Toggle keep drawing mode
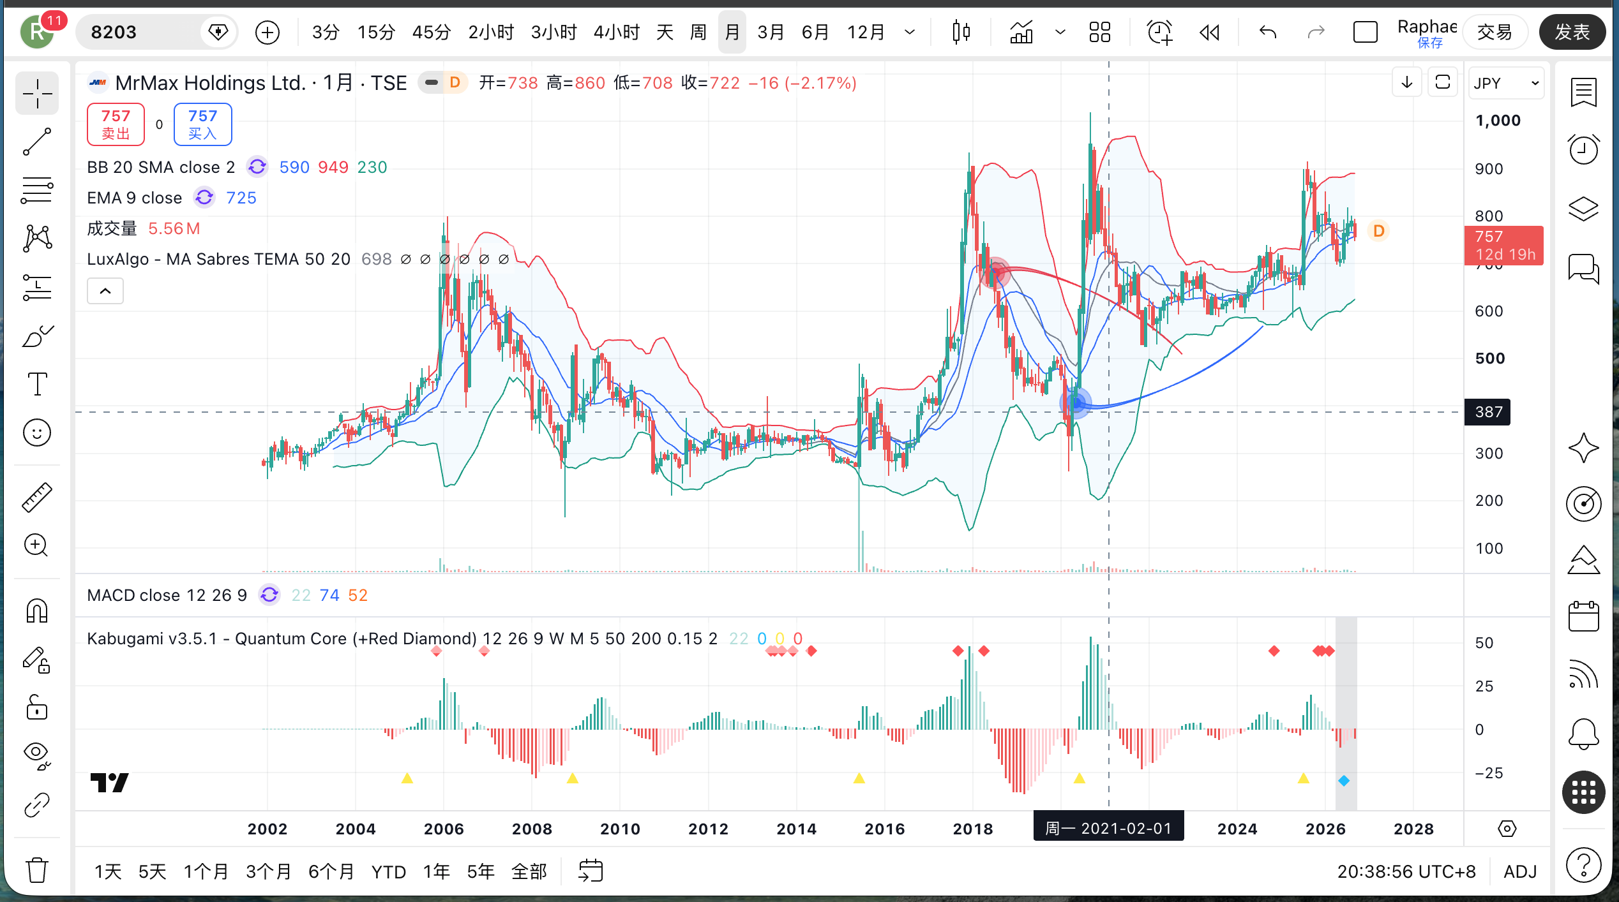The width and height of the screenshot is (1619, 902). point(37,660)
